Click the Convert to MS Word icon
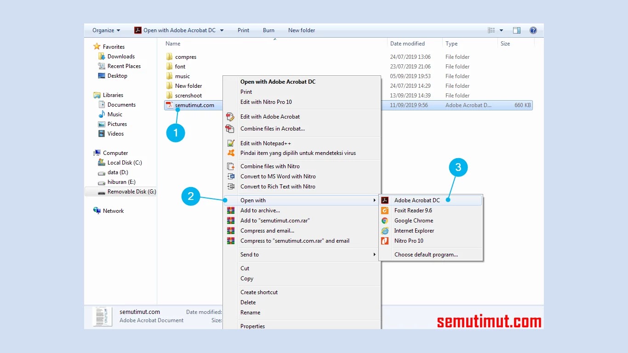Viewport: 628px width, 353px height. (231, 176)
